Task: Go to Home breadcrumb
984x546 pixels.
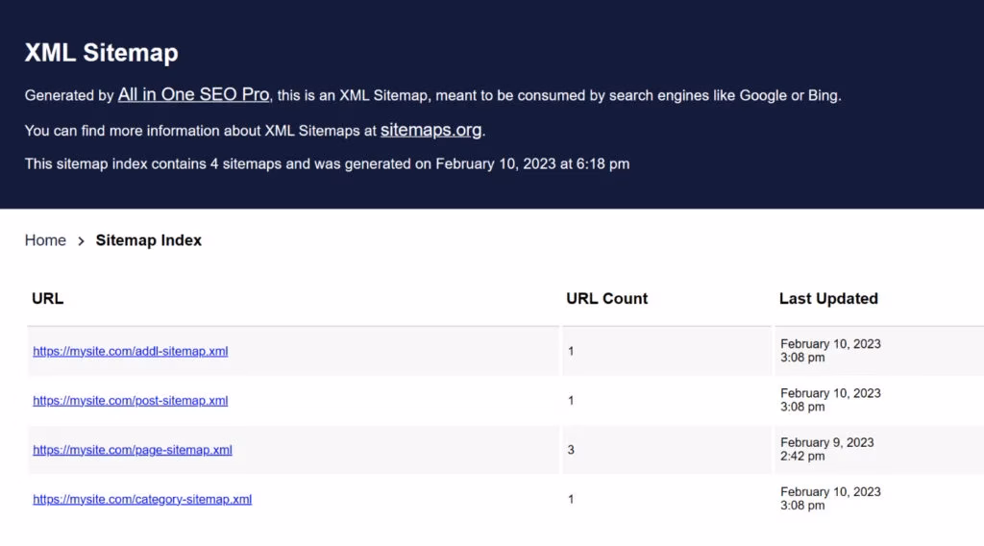Action: [45, 240]
